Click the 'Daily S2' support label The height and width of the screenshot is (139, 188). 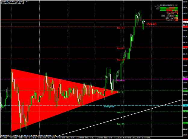click(121, 113)
